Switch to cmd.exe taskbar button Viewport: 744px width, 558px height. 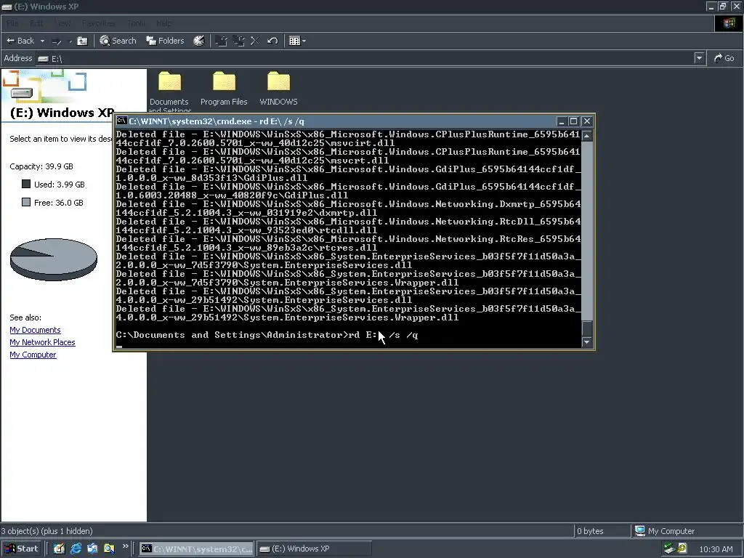pyautogui.click(x=196, y=549)
